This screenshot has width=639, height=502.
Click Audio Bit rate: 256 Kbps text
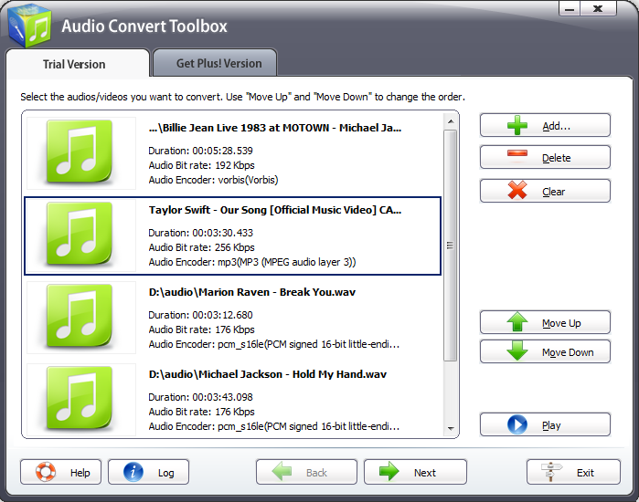click(x=201, y=247)
